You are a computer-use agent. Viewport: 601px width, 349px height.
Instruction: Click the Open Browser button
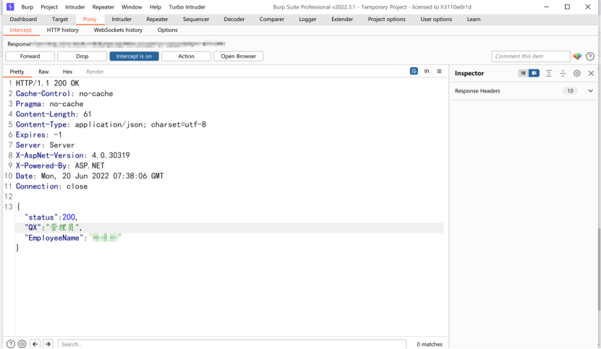pyautogui.click(x=239, y=56)
